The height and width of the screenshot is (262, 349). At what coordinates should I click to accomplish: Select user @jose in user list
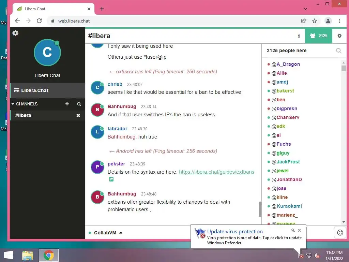279,188
